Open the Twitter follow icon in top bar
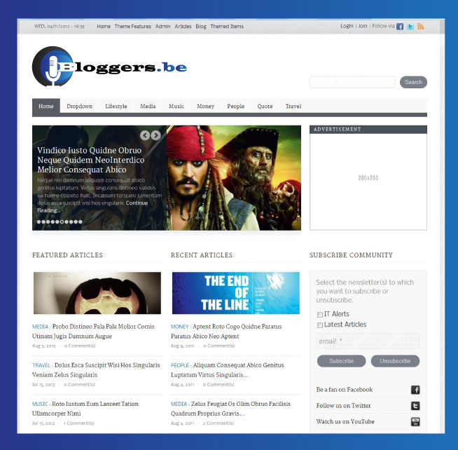This screenshot has width=458, height=450. pos(410,27)
